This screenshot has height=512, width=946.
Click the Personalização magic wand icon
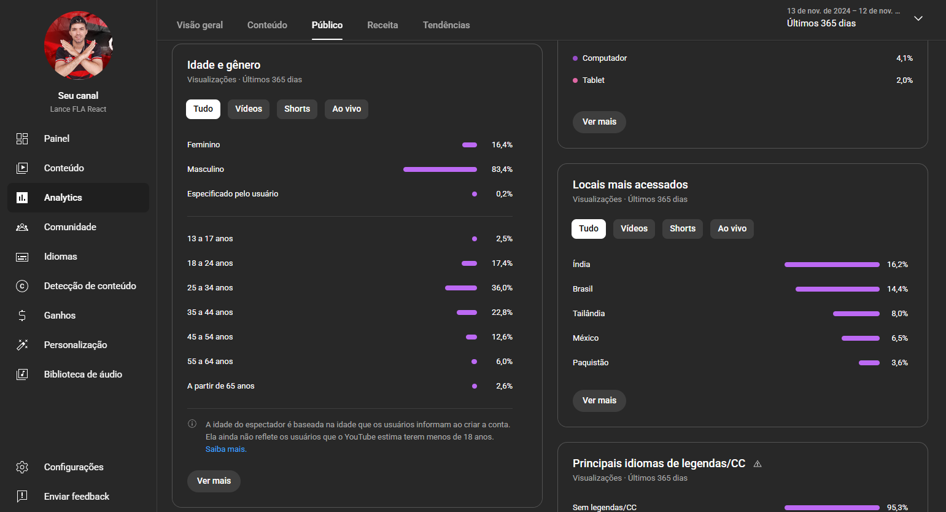point(22,345)
